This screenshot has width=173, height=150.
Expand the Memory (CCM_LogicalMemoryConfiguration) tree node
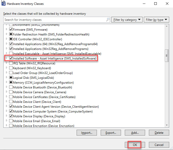pyautogui.click(x=7, y=83)
